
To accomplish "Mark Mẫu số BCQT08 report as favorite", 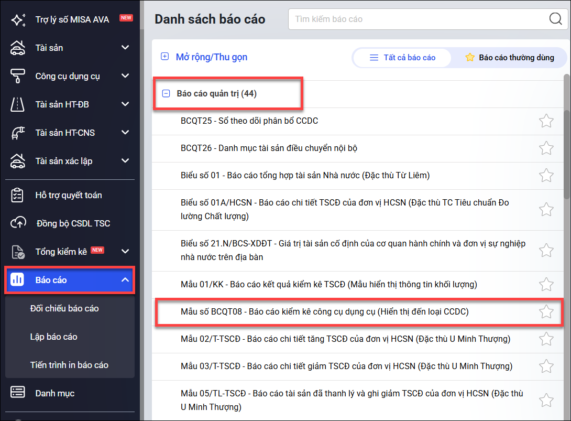I will tap(546, 312).
